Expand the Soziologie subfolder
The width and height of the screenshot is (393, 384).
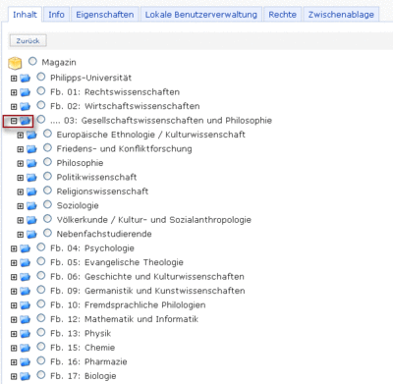[x=21, y=206]
